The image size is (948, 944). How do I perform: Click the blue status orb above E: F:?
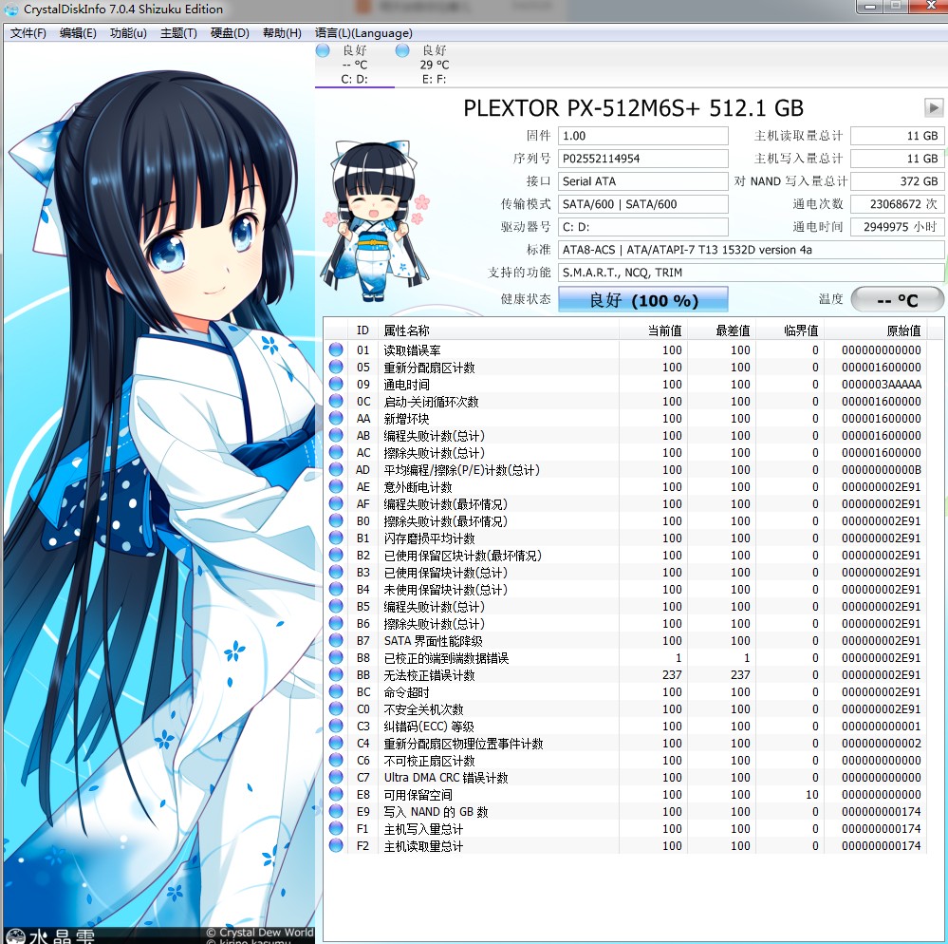click(402, 50)
